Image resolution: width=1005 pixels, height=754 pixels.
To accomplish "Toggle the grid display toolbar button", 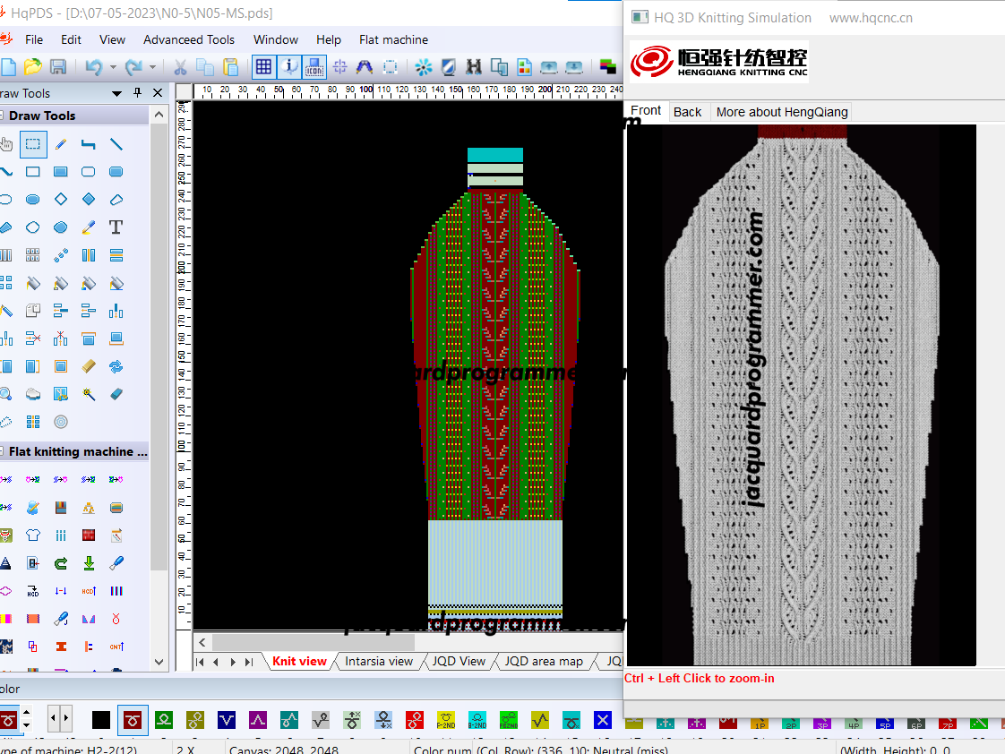I will pos(263,66).
